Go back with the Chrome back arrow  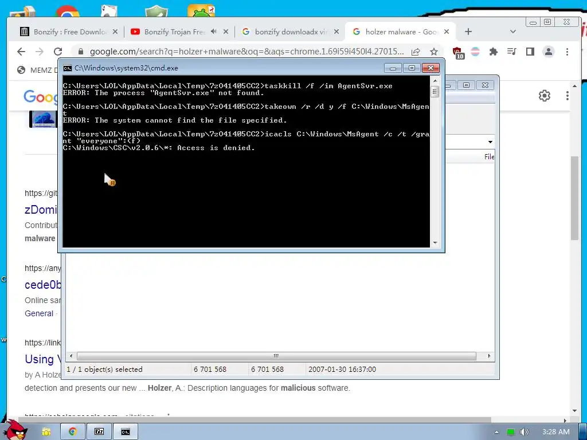click(x=21, y=52)
